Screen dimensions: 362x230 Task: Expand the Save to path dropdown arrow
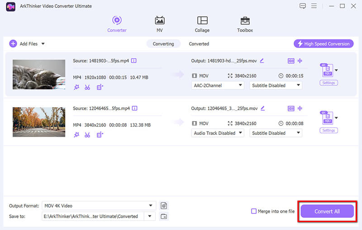[x=150, y=216]
